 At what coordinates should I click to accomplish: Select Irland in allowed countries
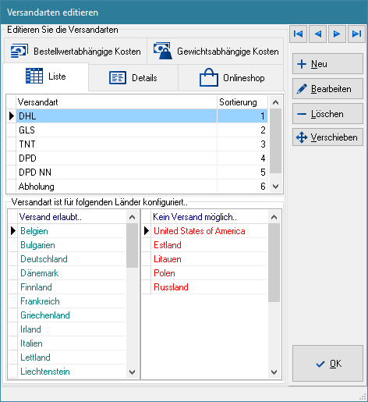point(72,329)
